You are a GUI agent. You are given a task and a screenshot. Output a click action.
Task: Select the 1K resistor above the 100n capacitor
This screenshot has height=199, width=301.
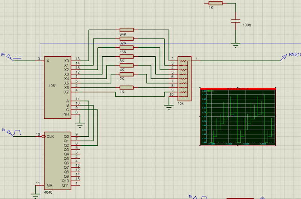[x=215, y=3]
